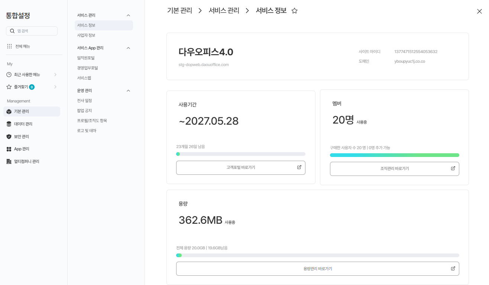Go to 로고 및 테마 menu
This screenshot has width=489, height=285.
87,131
